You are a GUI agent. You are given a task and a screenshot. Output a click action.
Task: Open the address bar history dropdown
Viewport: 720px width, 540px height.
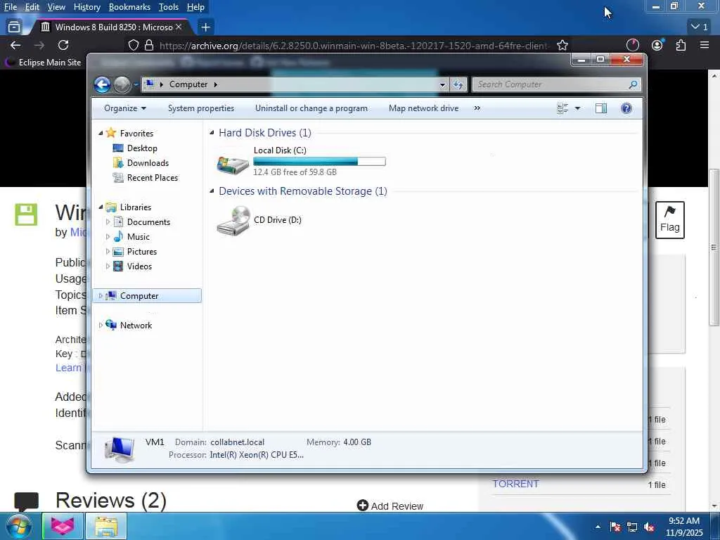point(442,84)
